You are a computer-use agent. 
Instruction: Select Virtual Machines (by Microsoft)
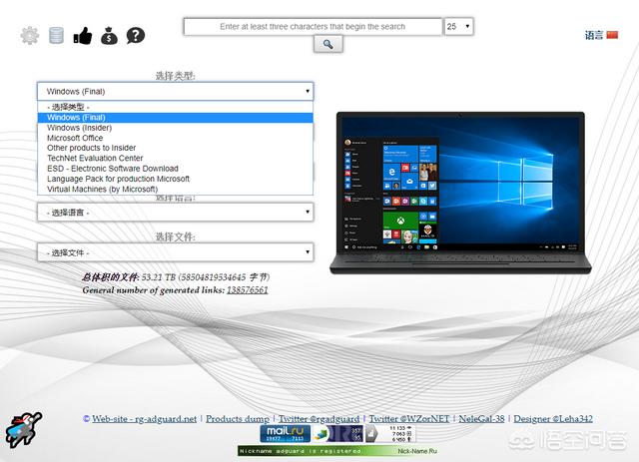(x=176, y=189)
